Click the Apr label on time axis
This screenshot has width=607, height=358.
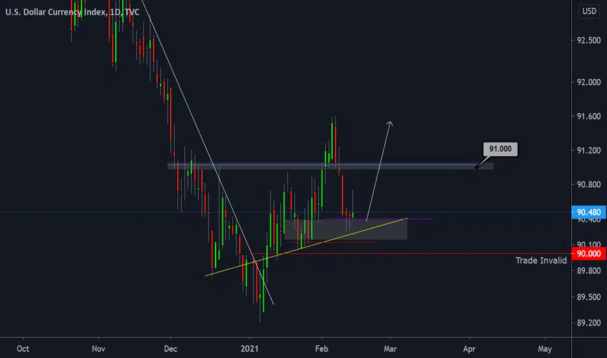[469, 349]
